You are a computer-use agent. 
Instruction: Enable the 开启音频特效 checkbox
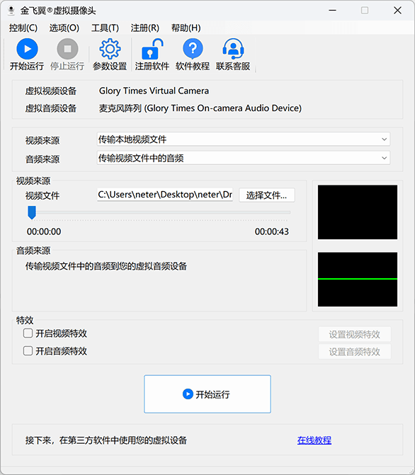[28, 351]
